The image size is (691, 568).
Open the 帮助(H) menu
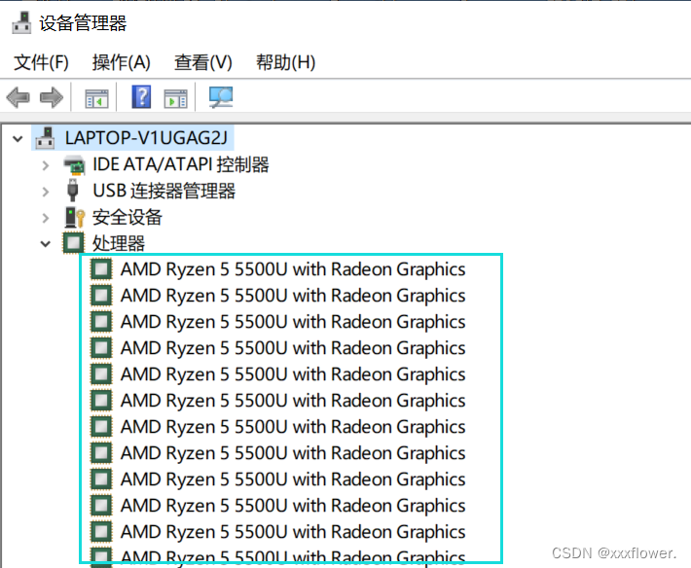(285, 62)
